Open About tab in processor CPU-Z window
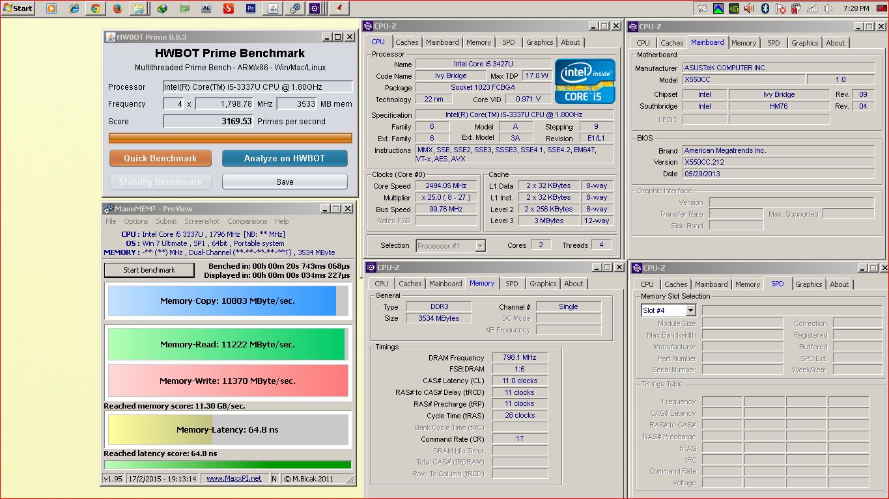889x499 pixels. pos(571,42)
